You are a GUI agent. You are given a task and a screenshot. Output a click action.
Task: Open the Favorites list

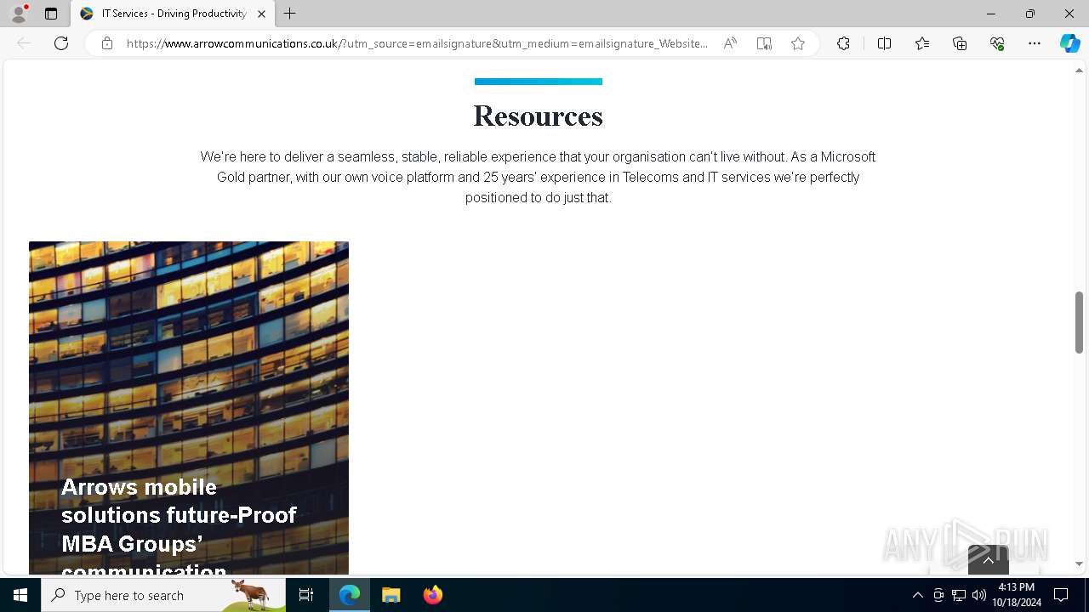[922, 43]
